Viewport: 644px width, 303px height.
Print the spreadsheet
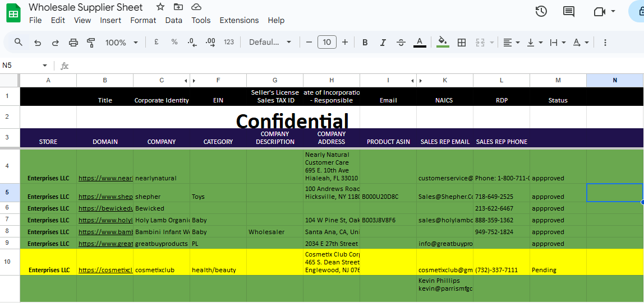point(73,42)
